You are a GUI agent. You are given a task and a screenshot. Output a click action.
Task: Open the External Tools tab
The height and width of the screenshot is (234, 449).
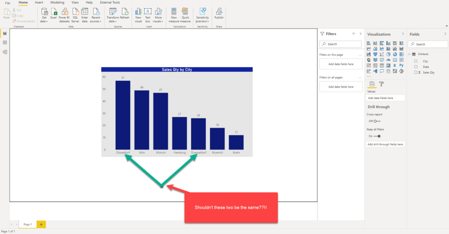coord(110,2)
